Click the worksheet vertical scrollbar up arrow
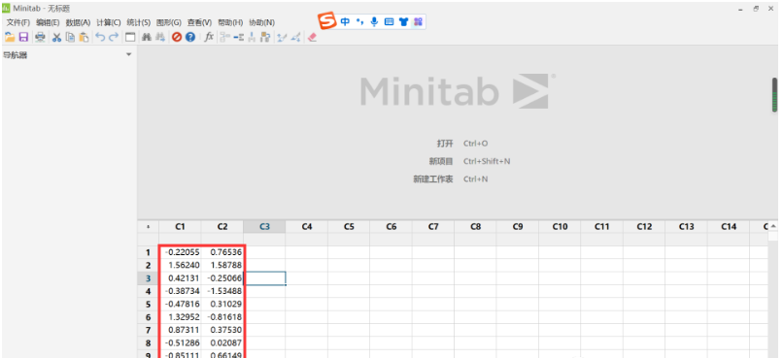The image size is (784, 358). point(774,226)
